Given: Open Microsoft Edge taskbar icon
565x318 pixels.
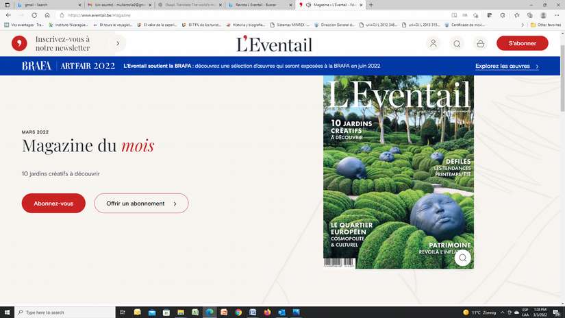Looking at the screenshot, I should (x=210, y=313).
